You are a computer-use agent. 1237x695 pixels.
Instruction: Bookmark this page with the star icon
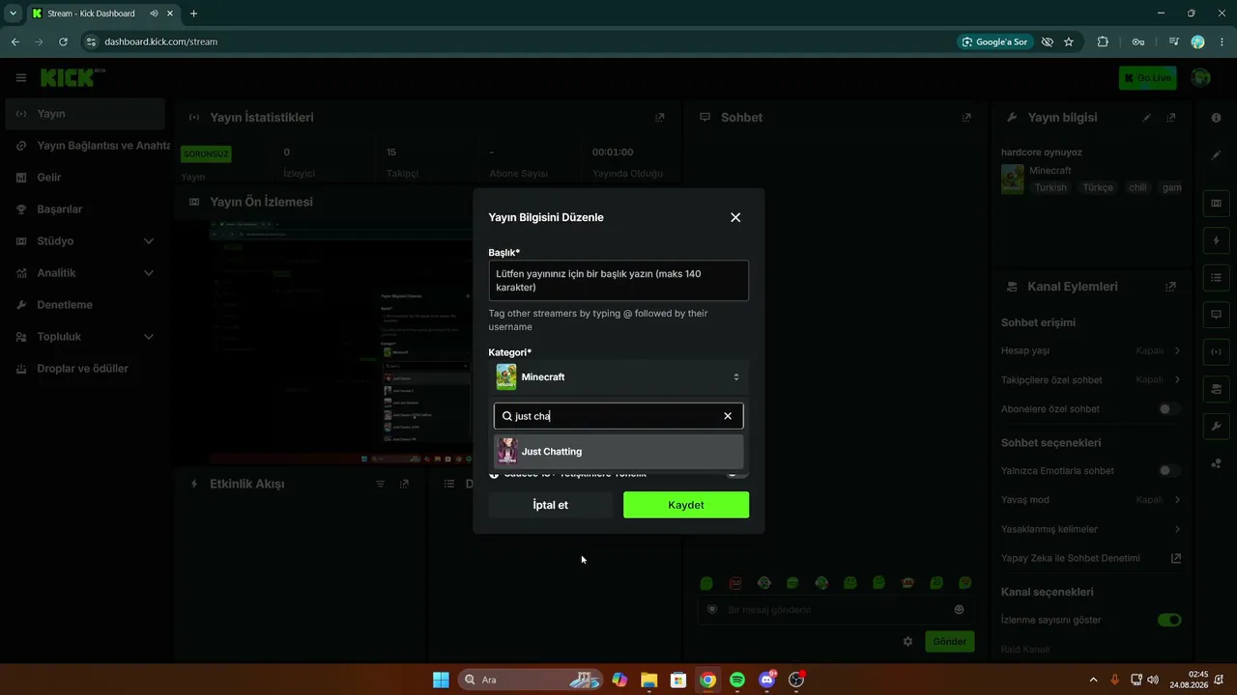(x=1069, y=42)
